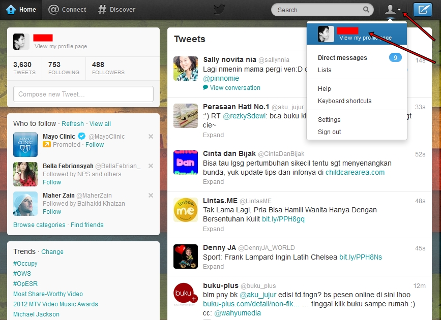Screen dimensions: 441x320
Task: Expand the Lintas.ME tweet
Action: [x=213, y=229]
